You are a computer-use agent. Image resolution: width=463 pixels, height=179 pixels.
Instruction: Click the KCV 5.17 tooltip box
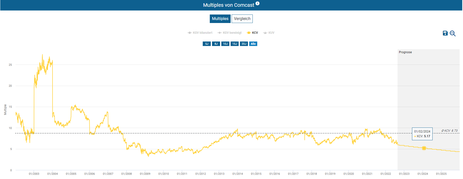[422, 134]
